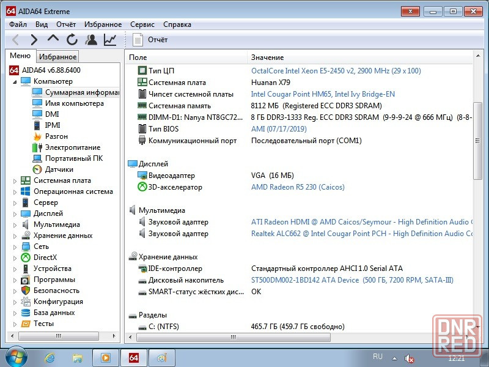Click the tree panel horizontal scrollbar thumb

(x=59, y=336)
